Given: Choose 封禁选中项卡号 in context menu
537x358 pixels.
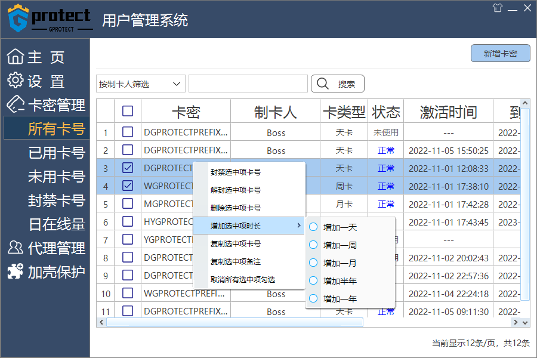Looking at the screenshot, I should 249,172.
